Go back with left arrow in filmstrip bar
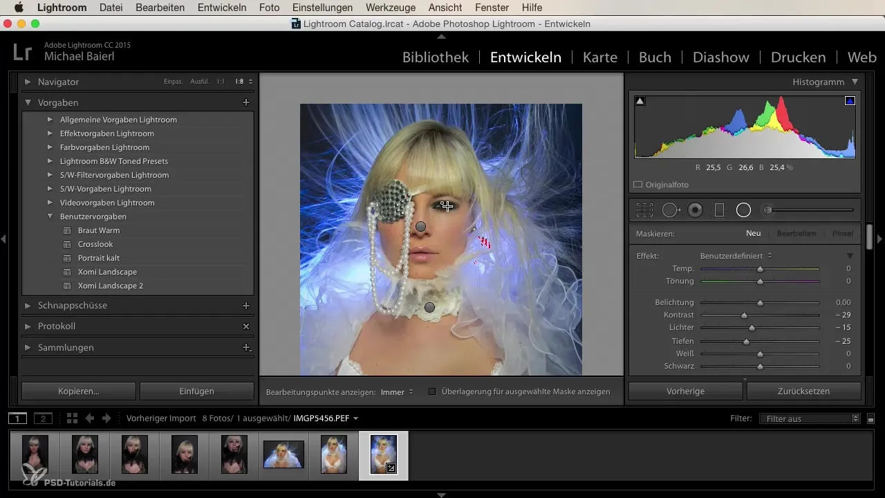The image size is (885, 498). coord(90,418)
